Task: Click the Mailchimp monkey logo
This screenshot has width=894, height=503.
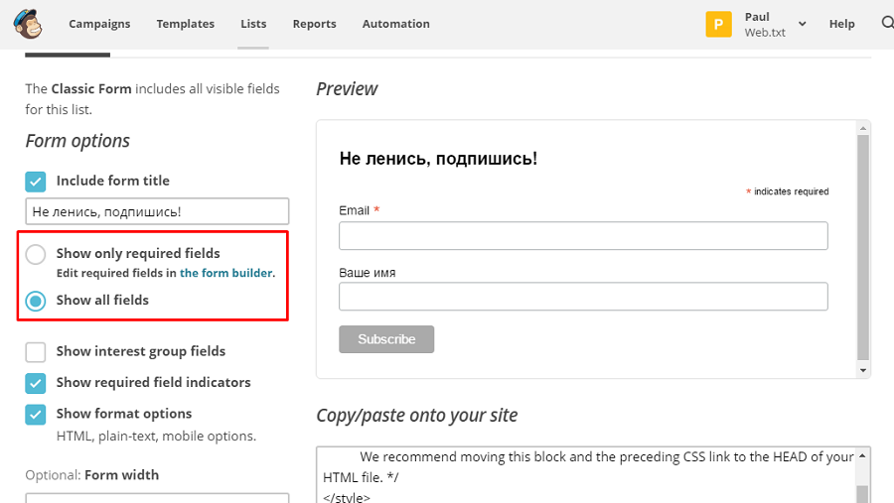Action: click(28, 24)
